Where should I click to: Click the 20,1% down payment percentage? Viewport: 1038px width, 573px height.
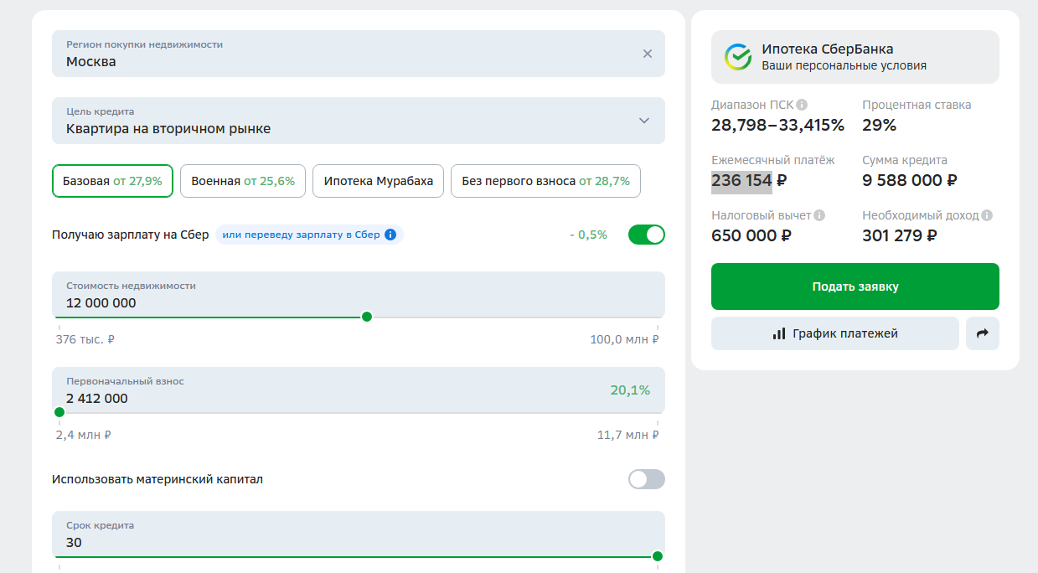(x=630, y=390)
